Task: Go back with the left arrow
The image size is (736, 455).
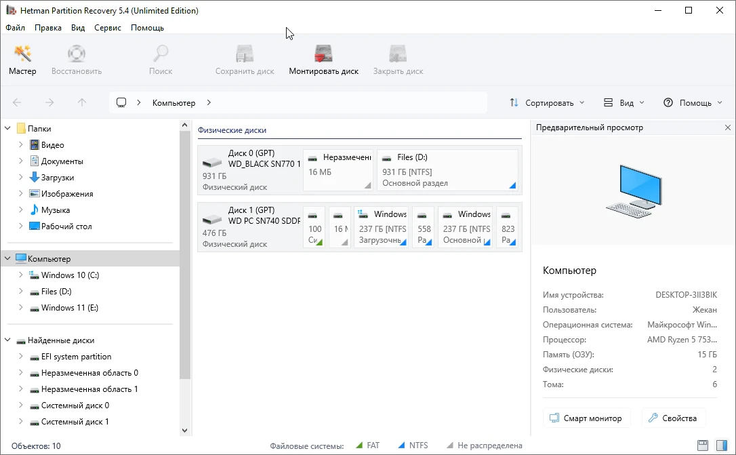Action: click(17, 102)
